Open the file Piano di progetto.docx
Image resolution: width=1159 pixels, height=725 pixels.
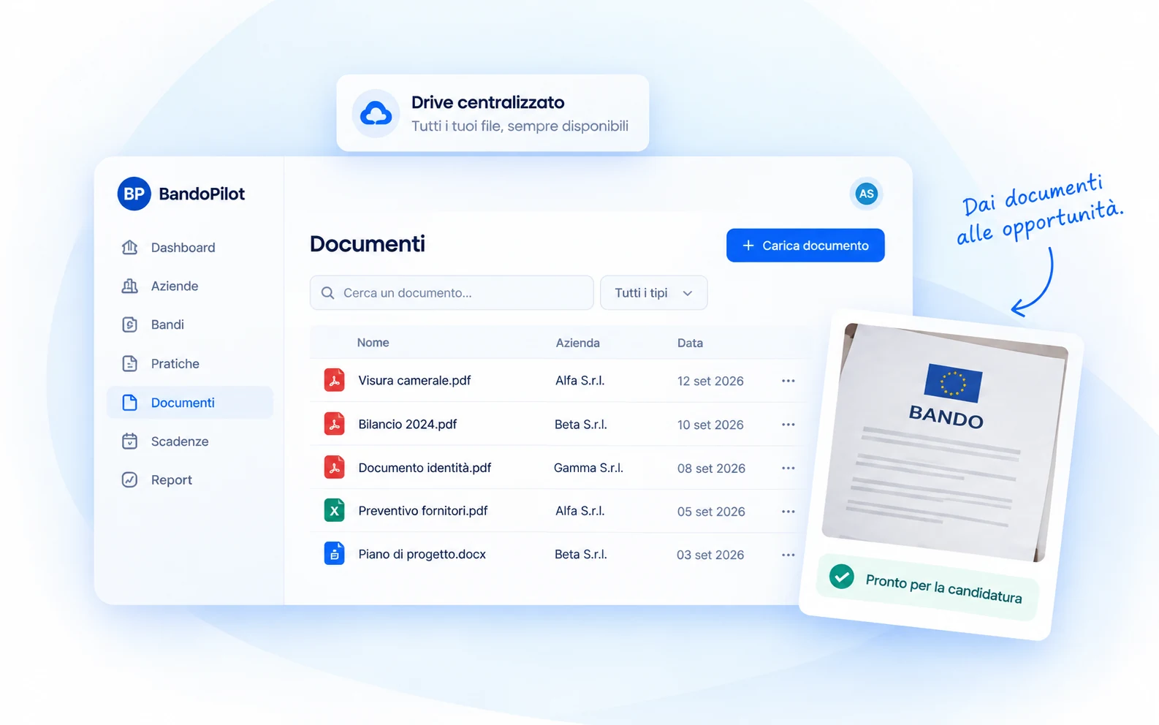pos(422,554)
